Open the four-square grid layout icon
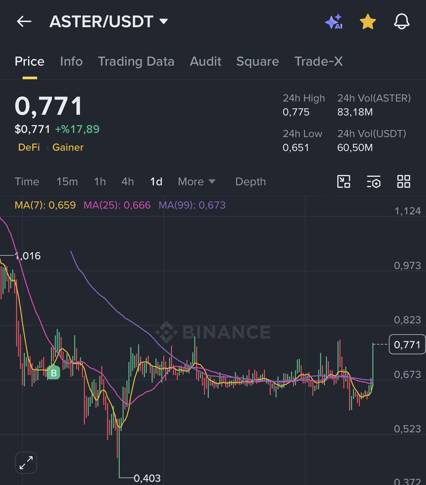The image size is (426, 485). (403, 181)
